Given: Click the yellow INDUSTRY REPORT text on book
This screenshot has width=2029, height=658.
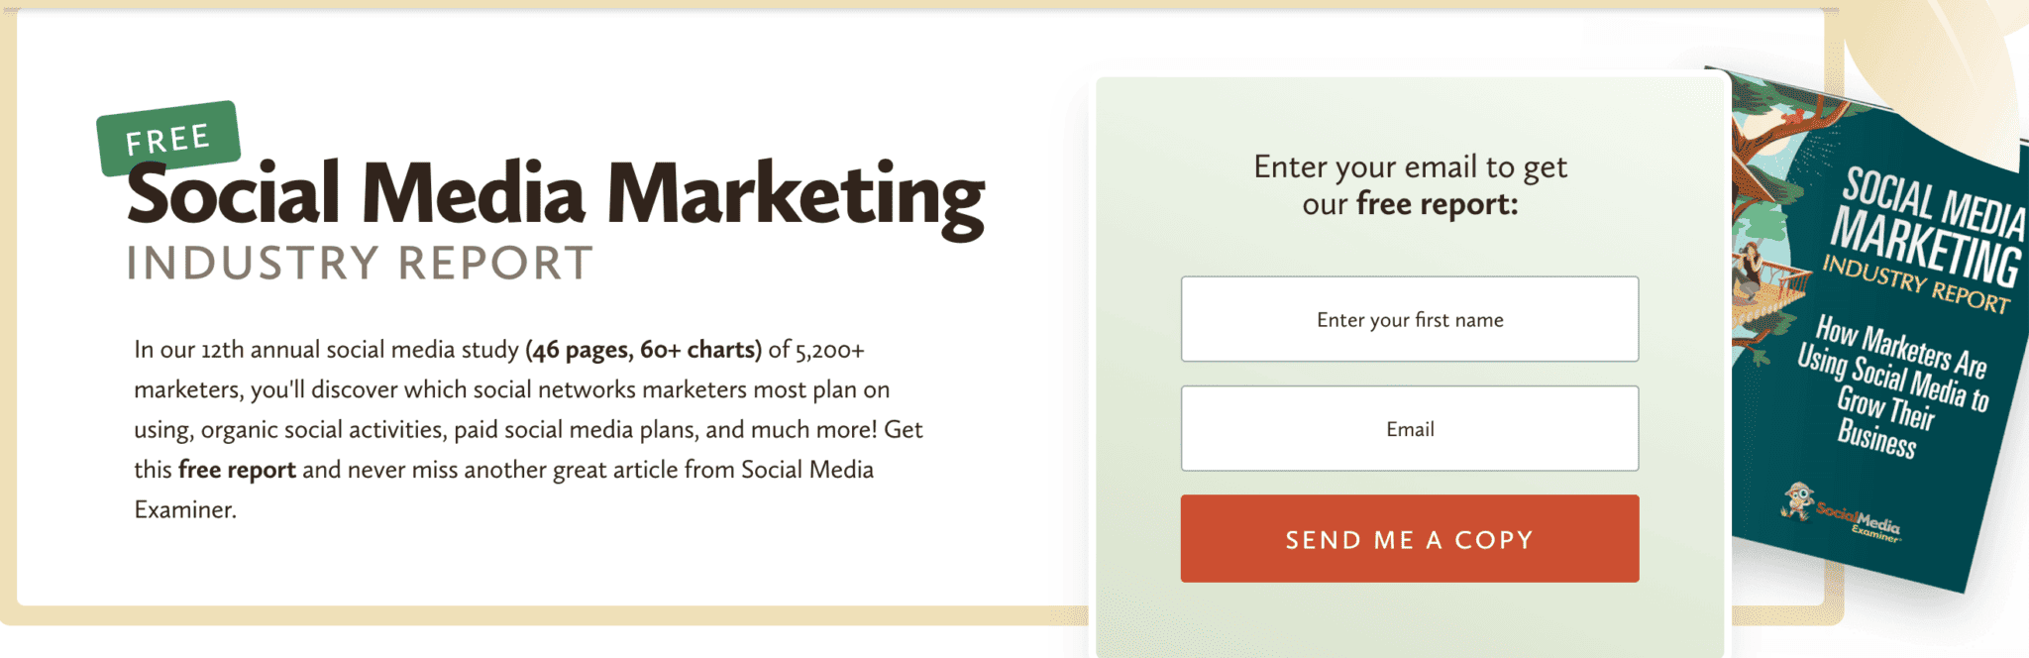Looking at the screenshot, I should (x=1916, y=285).
